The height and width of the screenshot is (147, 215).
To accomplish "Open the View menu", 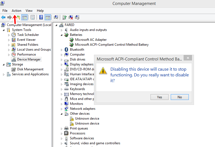I will (29, 11).
